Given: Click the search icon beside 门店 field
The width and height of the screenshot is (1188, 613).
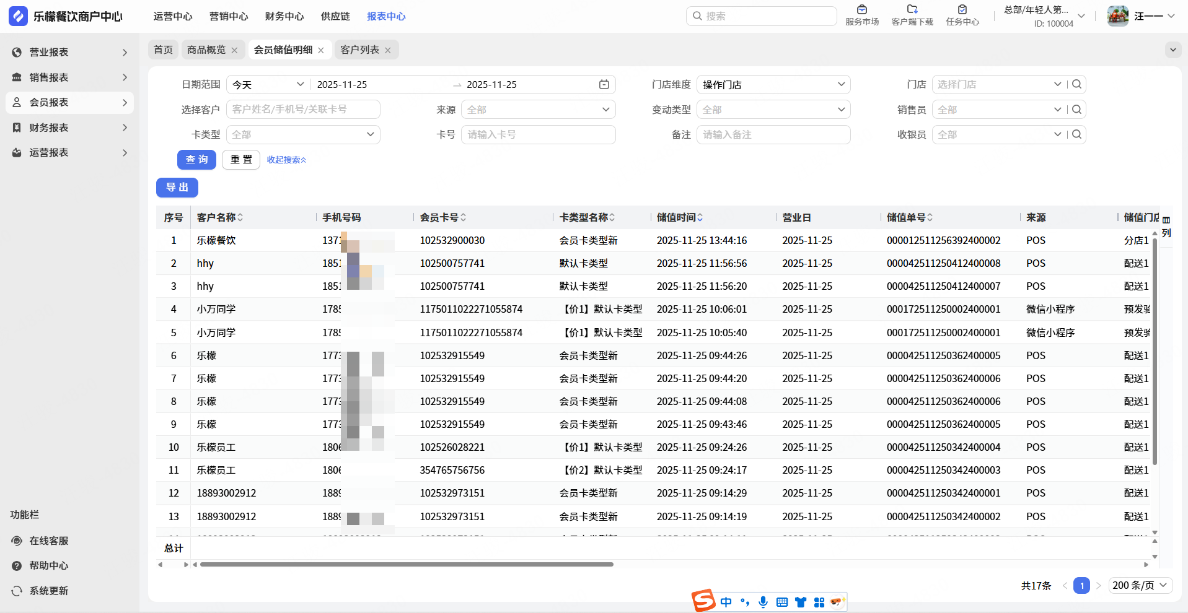Looking at the screenshot, I should (x=1077, y=84).
